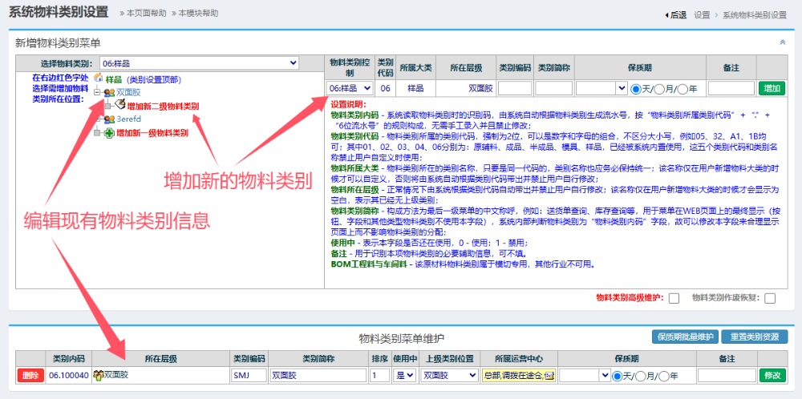Viewport: 802px width, 399px height.
Task: Click the 保质期批量维护 button
Action: pyautogui.click(x=684, y=337)
